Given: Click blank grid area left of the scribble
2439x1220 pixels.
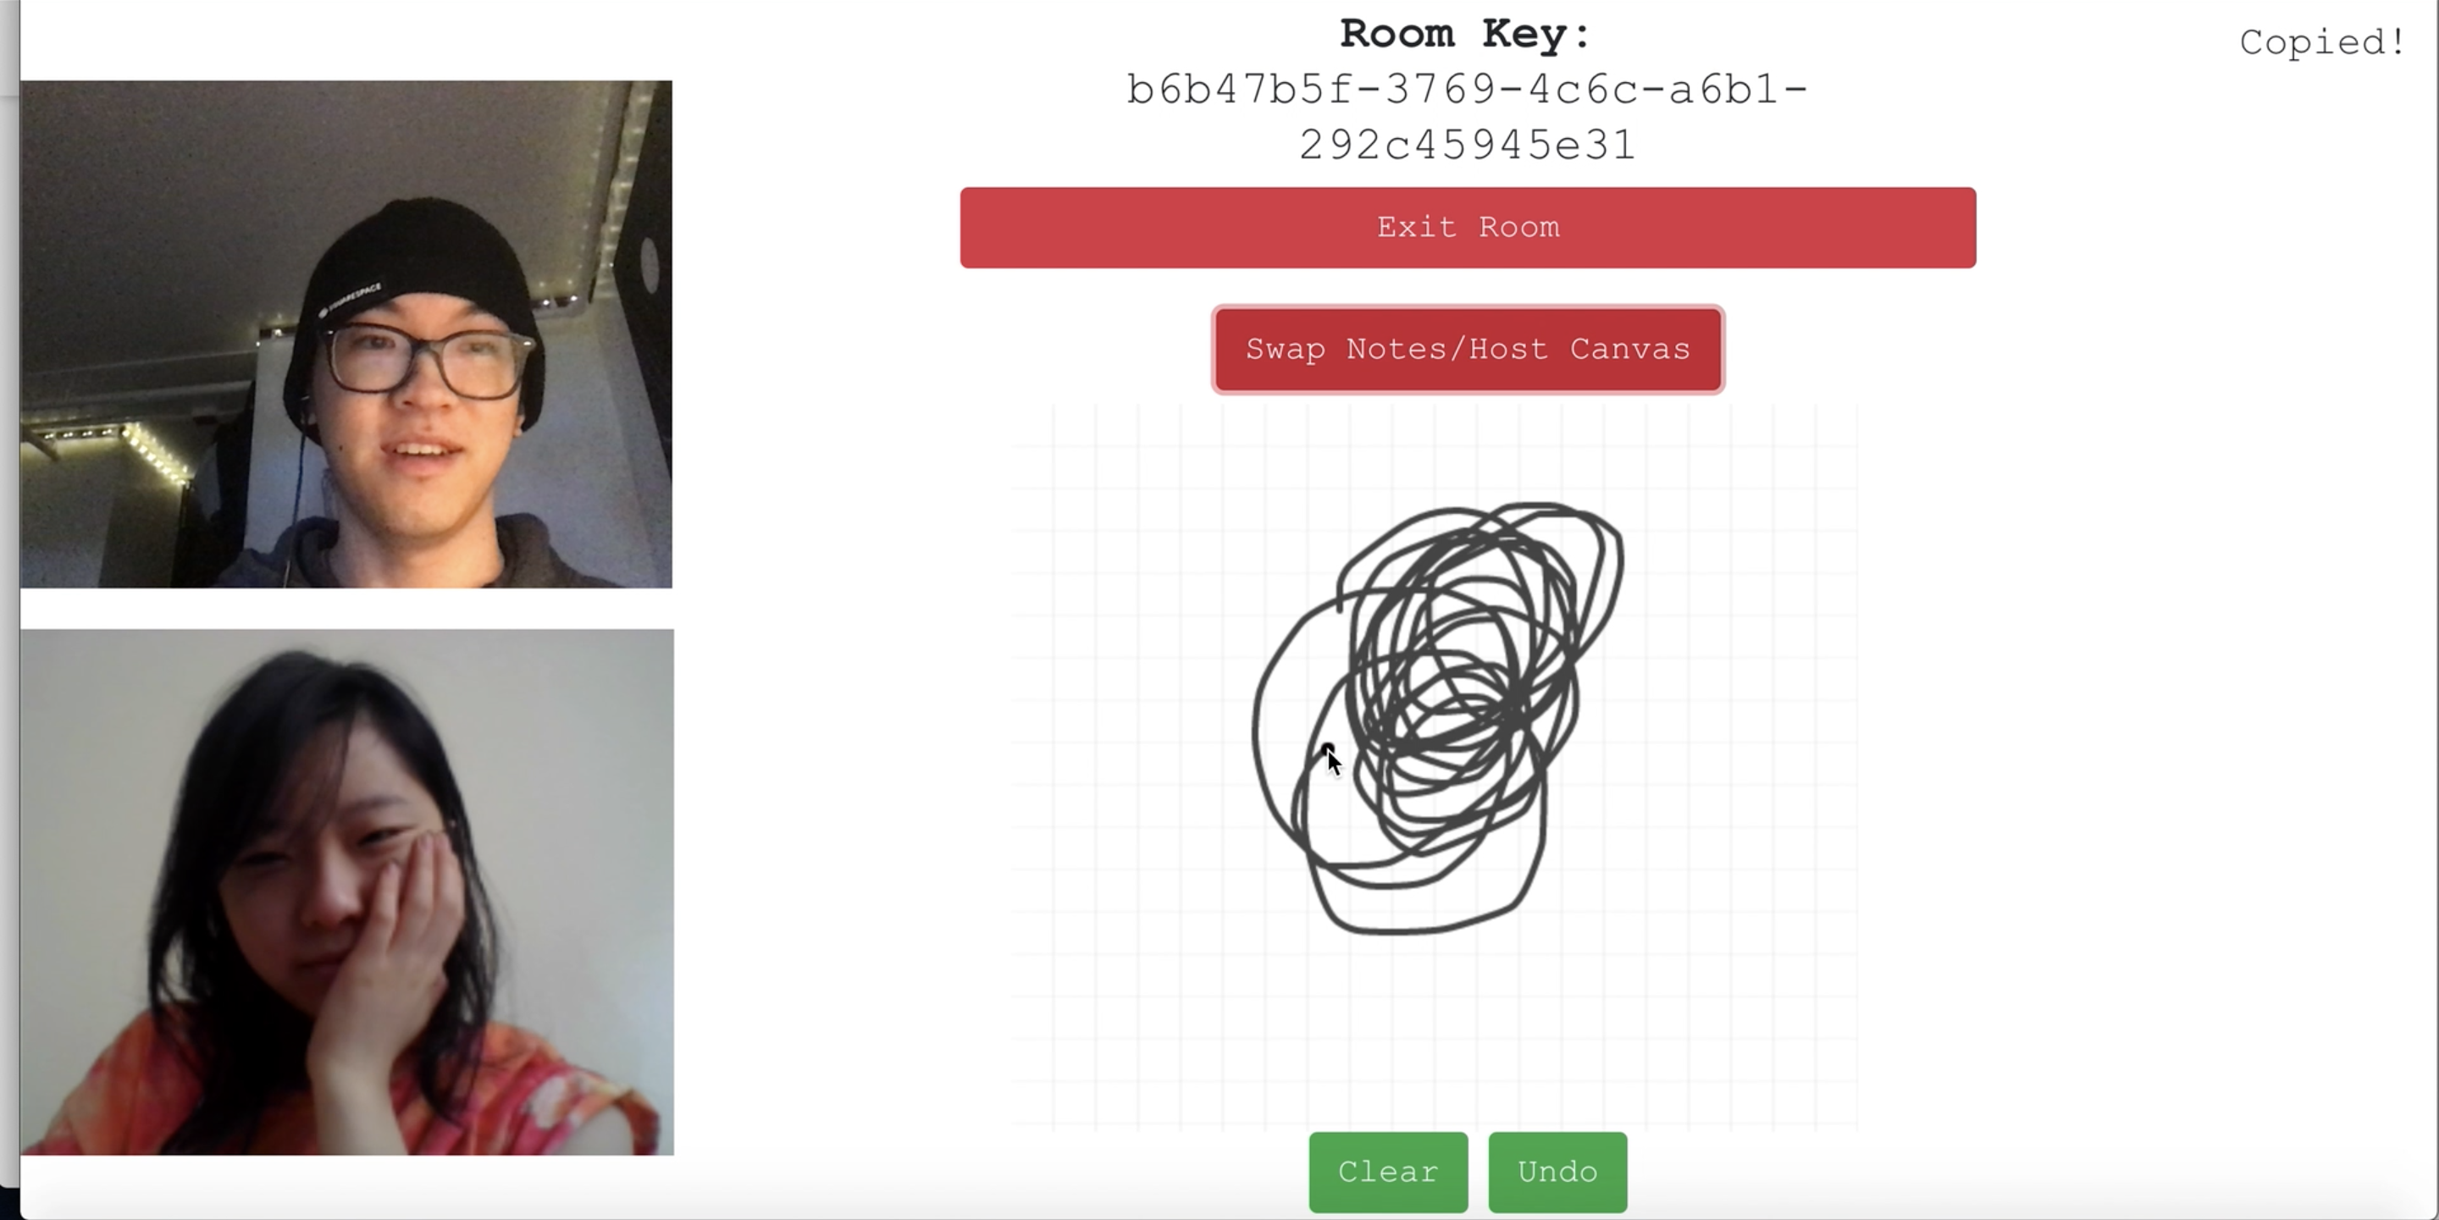Looking at the screenshot, I should tap(1131, 720).
